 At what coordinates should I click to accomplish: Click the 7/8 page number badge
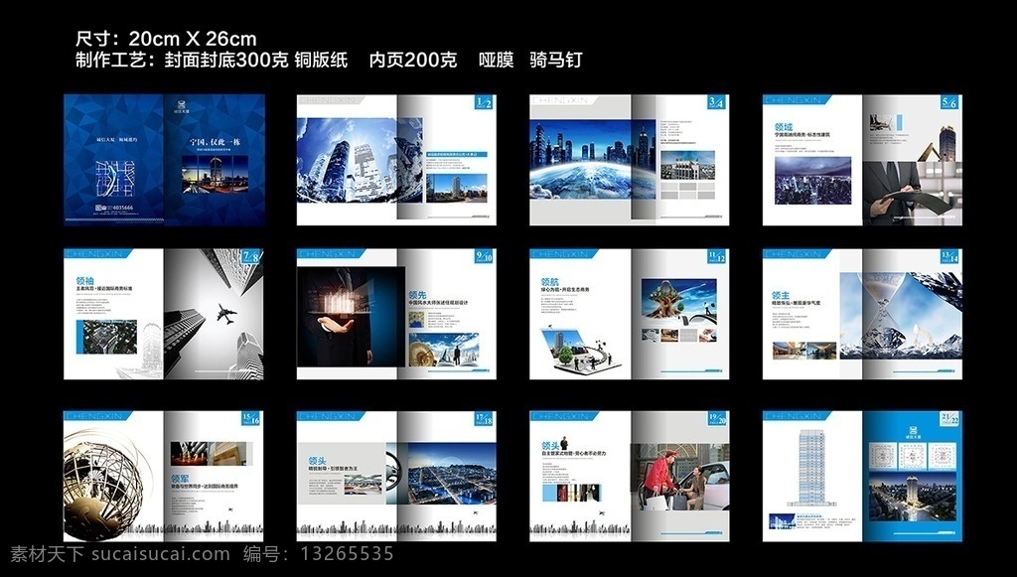[251, 257]
